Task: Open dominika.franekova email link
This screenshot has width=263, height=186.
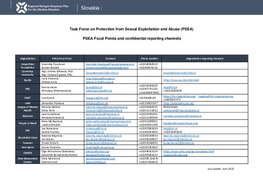Action: pyautogui.click(x=110, y=64)
